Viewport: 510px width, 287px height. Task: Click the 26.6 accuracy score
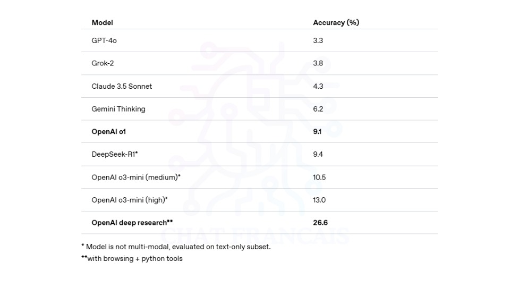click(x=320, y=223)
